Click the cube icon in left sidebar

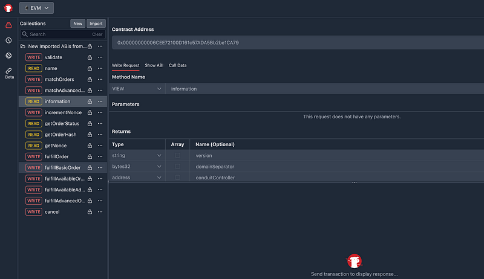[8, 56]
